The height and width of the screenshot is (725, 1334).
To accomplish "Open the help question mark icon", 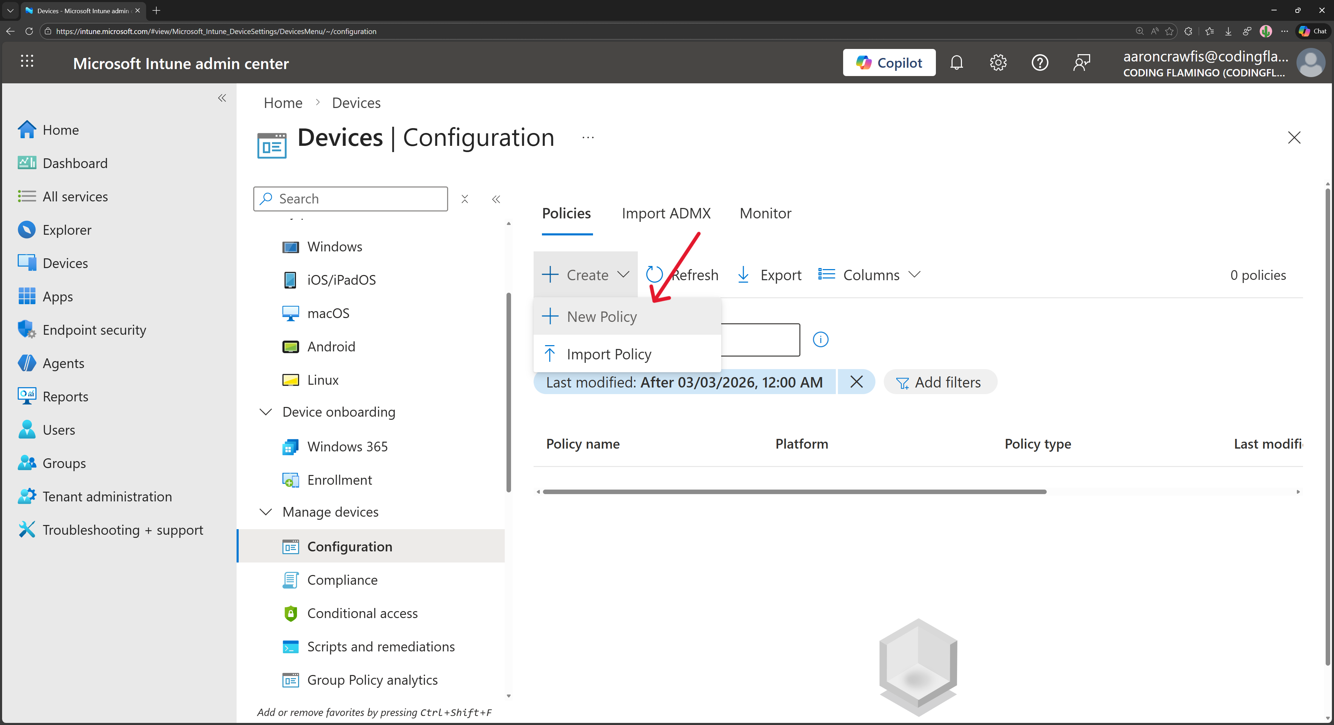I will (x=1039, y=62).
